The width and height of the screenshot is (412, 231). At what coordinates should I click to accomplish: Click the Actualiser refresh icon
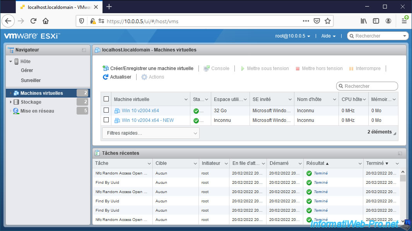105,77
